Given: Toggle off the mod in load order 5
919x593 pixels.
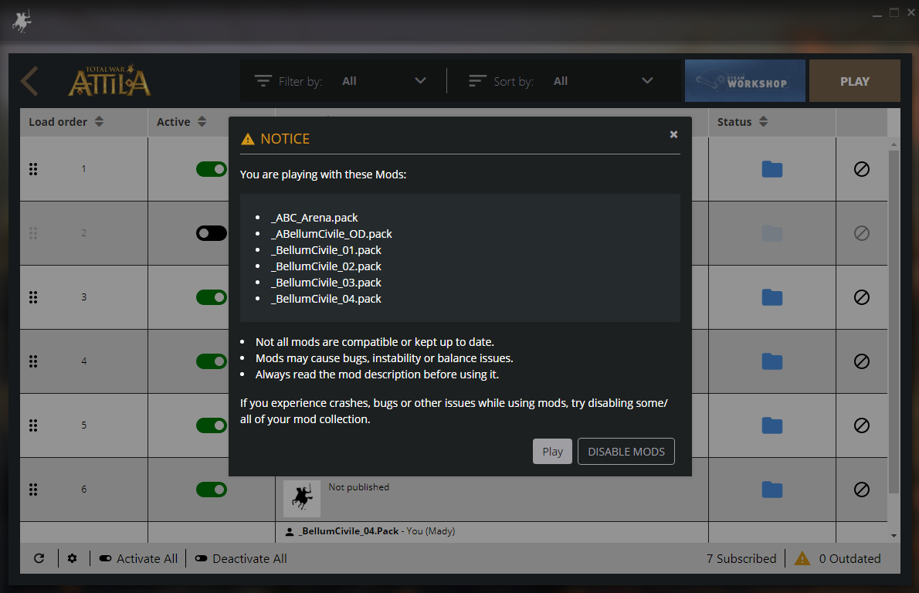Looking at the screenshot, I should tap(212, 425).
